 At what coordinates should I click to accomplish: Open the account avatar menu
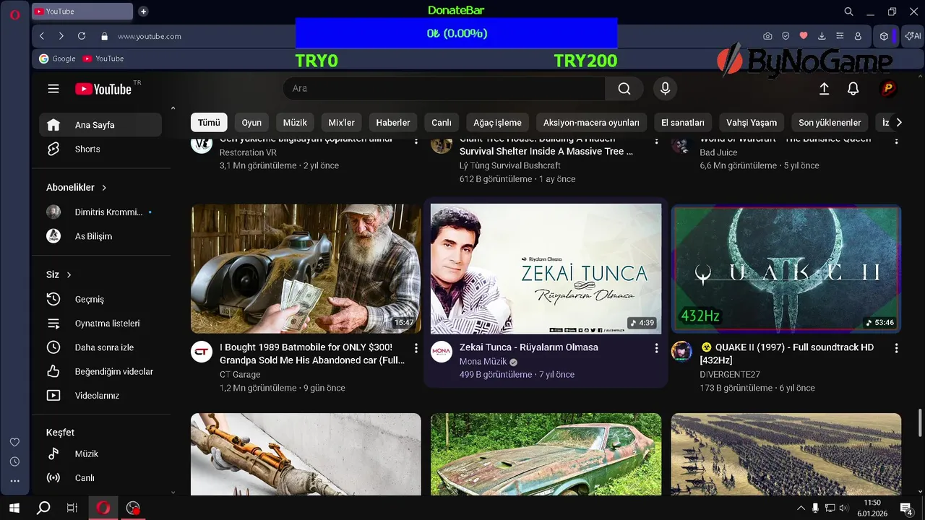click(x=888, y=88)
